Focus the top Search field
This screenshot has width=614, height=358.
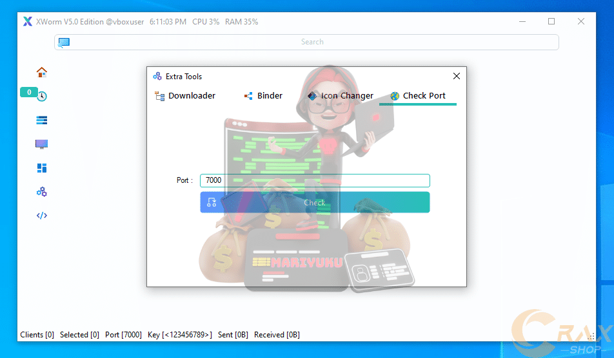click(312, 42)
